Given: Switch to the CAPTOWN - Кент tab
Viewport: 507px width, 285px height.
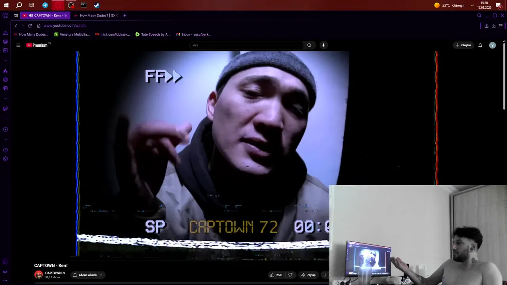Looking at the screenshot, I should click(x=45, y=15).
